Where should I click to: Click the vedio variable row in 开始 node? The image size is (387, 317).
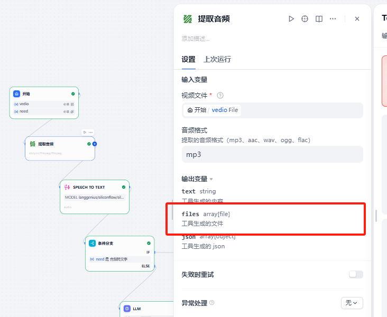tap(44, 104)
